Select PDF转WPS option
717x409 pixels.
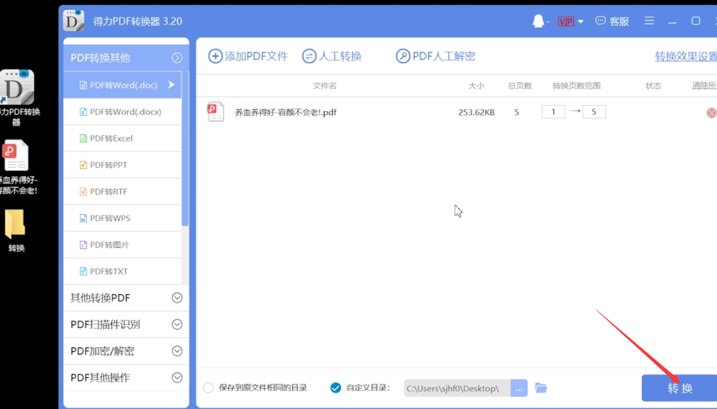(x=123, y=218)
